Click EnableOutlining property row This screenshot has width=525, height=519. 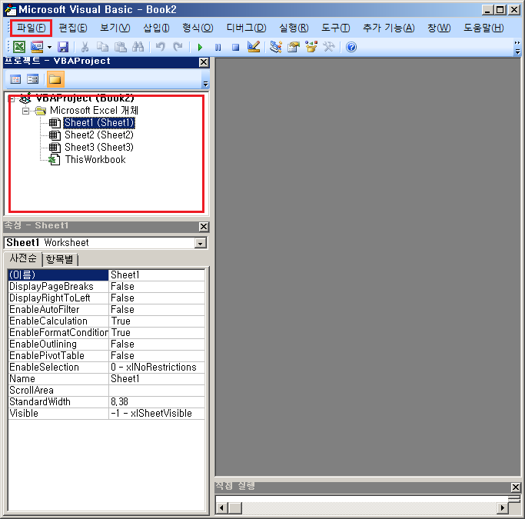pos(107,344)
